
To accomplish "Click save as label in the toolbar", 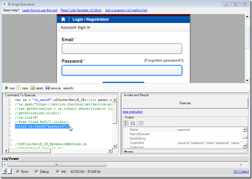I will [x=56, y=88].
